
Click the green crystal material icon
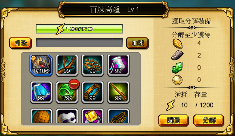click(177, 68)
